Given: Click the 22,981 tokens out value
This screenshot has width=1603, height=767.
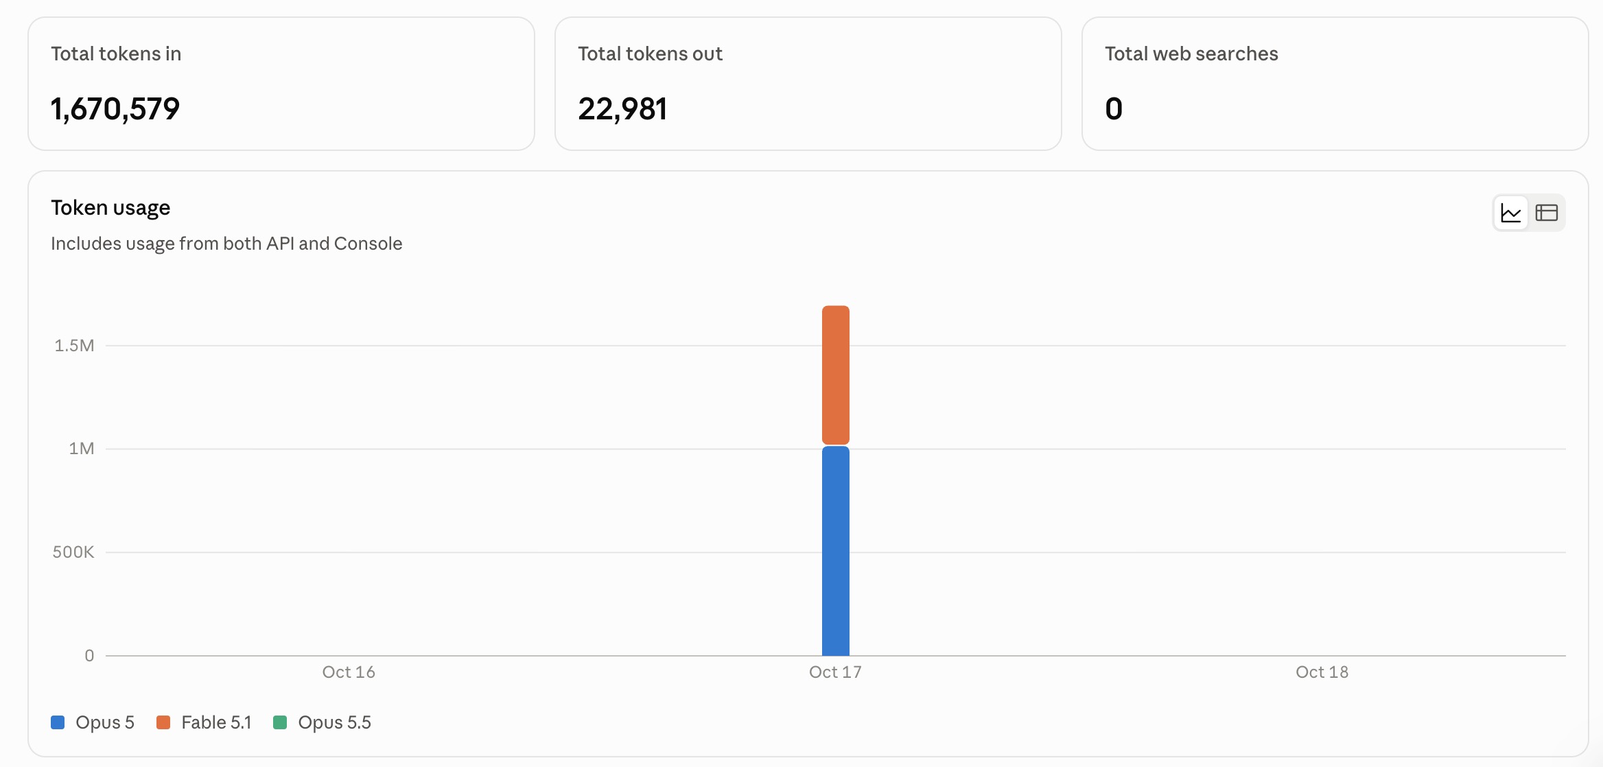Looking at the screenshot, I should [x=622, y=109].
